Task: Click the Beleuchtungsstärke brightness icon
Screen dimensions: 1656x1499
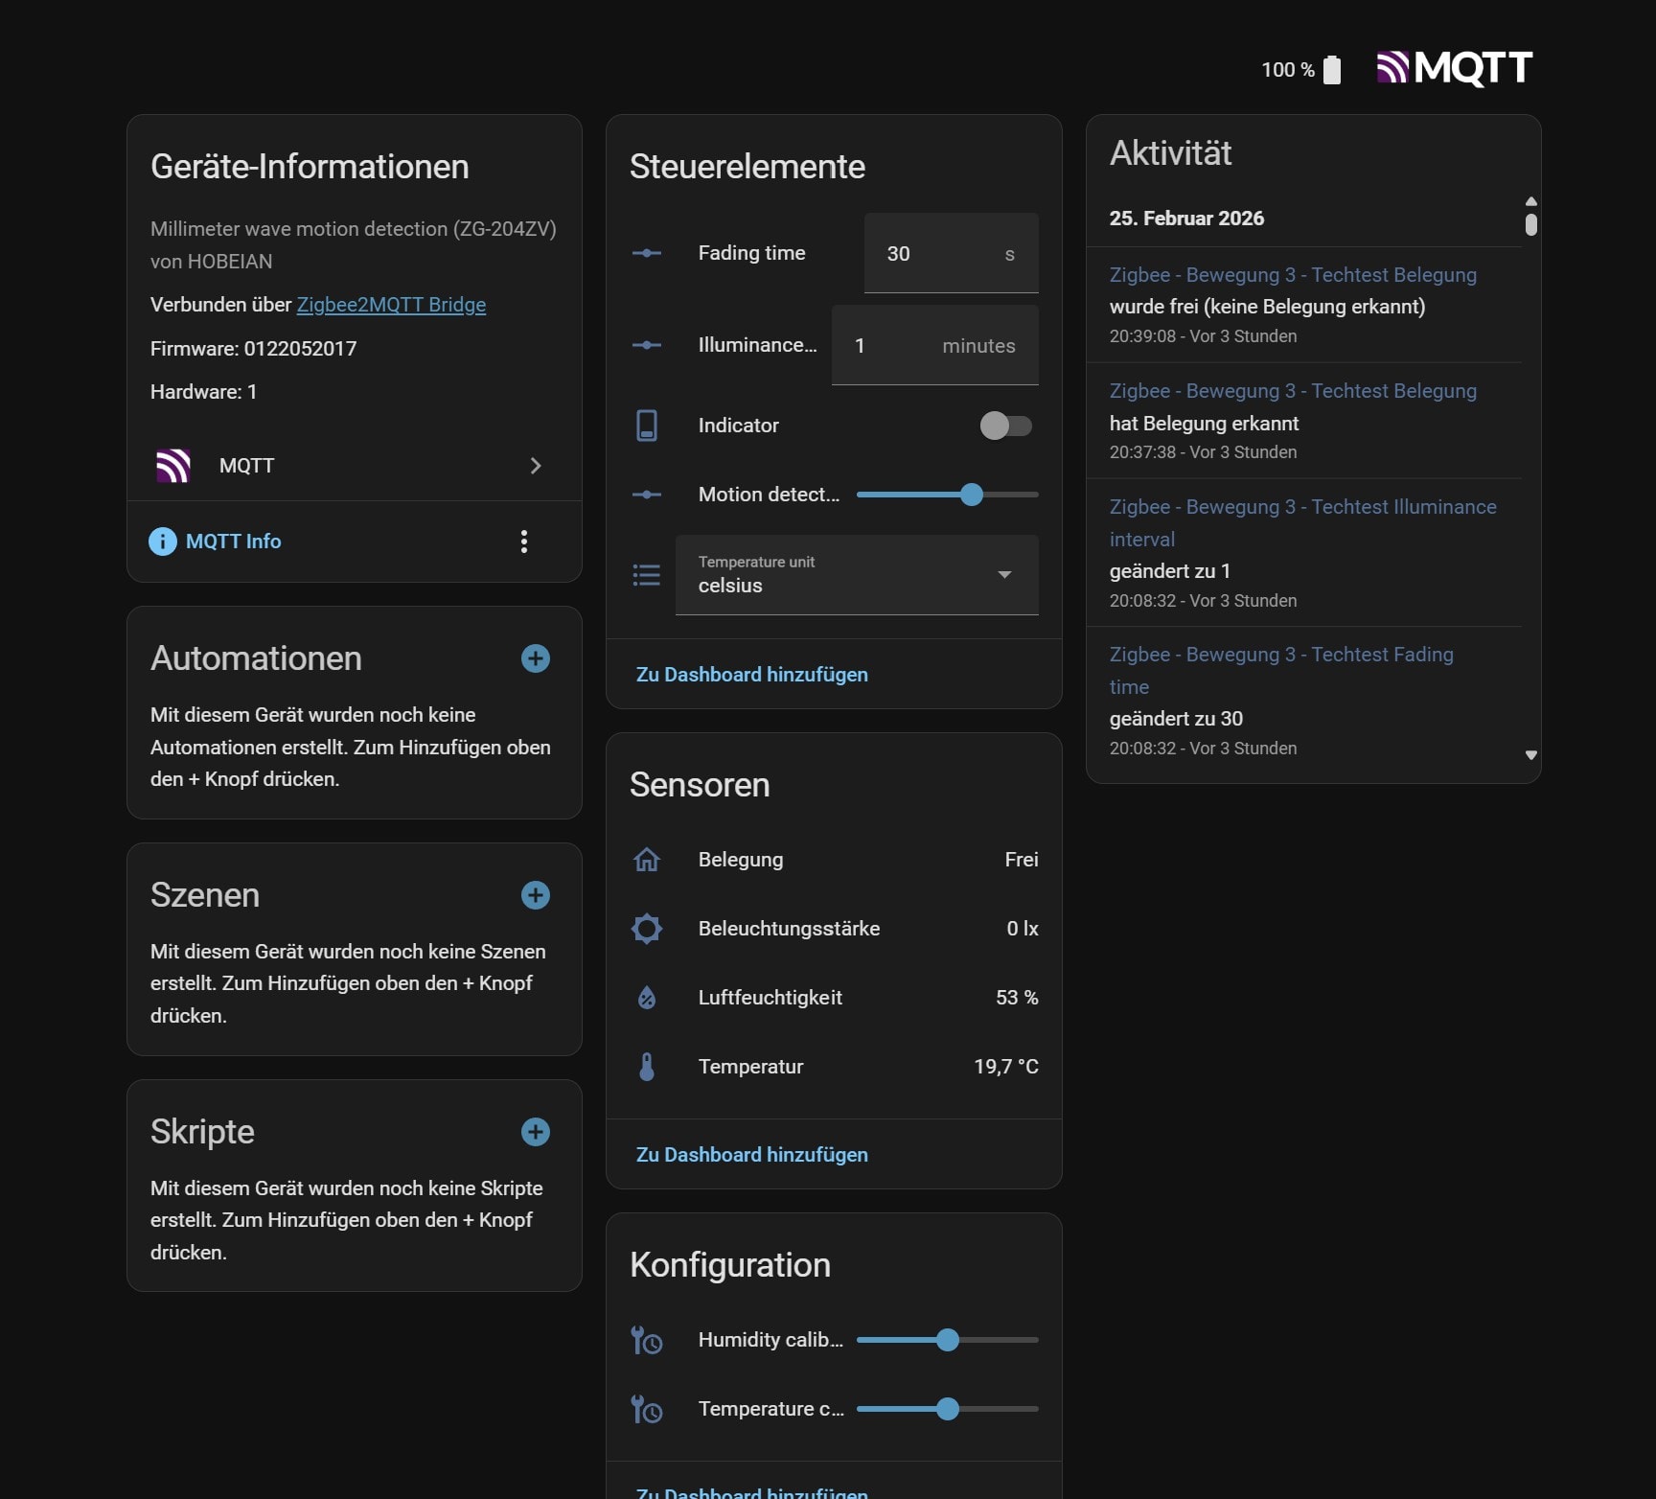Action: click(x=647, y=929)
